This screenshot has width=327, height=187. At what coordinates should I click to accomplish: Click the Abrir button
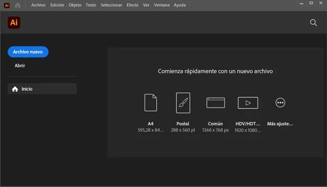tap(20, 66)
